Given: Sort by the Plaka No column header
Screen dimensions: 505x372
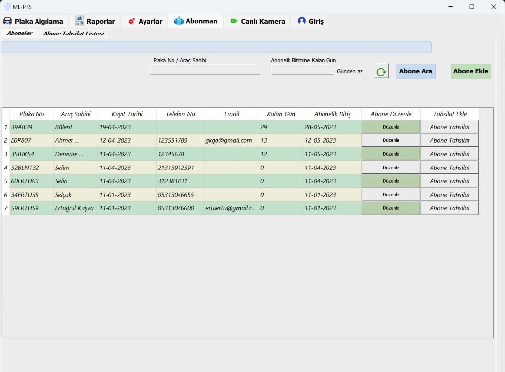Looking at the screenshot, I should [32, 114].
